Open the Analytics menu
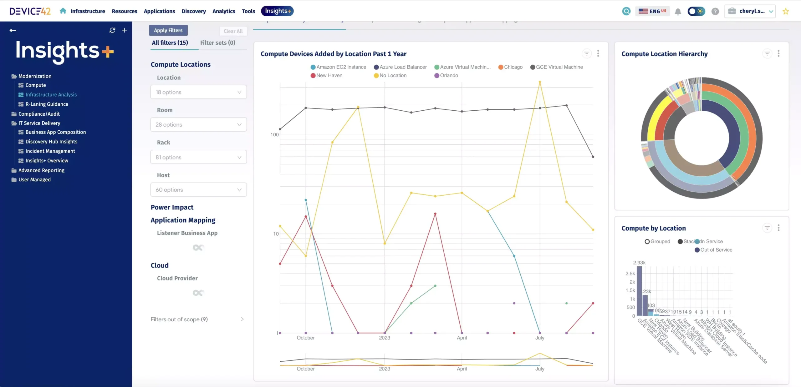 pos(224,11)
